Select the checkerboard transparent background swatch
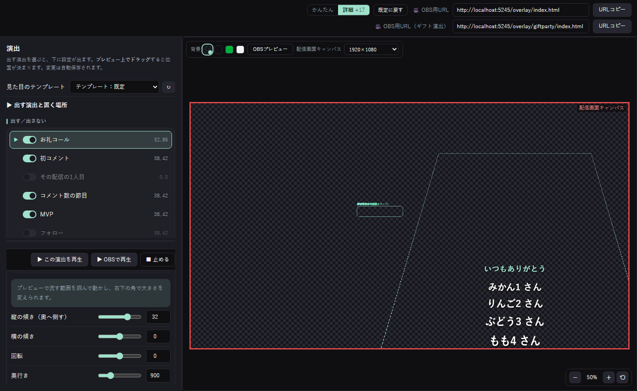The width and height of the screenshot is (637, 391). 208,50
